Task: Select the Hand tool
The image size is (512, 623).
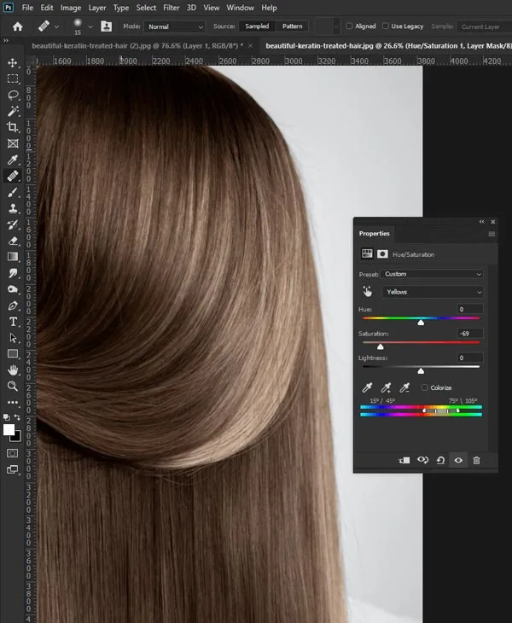Action: [x=13, y=370]
